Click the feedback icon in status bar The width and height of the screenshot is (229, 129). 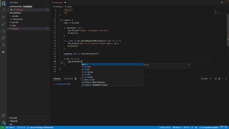click(x=222, y=128)
